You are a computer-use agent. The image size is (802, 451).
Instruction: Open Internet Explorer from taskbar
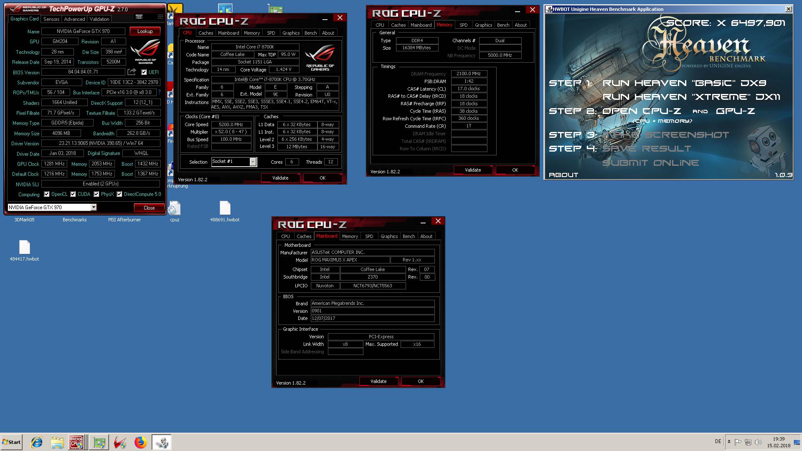[37, 442]
